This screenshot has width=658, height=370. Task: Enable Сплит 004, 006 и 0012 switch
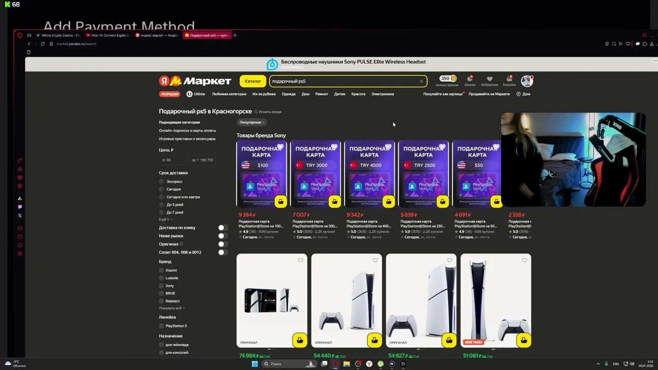[223, 252]
